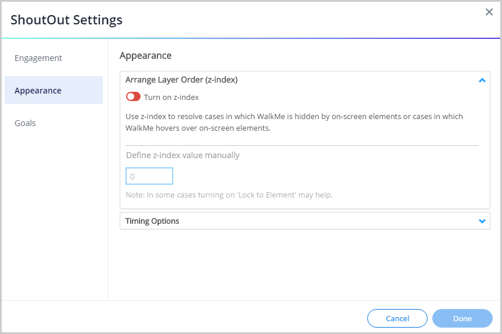502x334 pixels.
Task: Click the ShoutOut Settings dialog title
Action: click(66, 20)
